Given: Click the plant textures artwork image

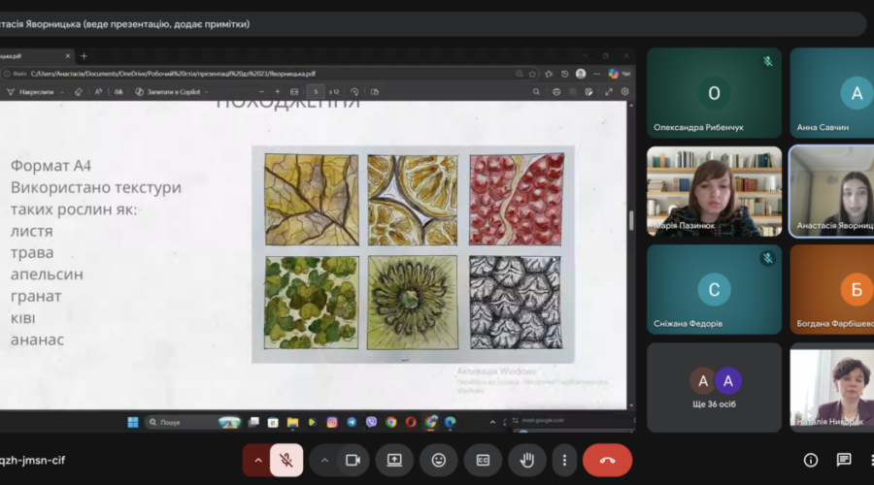Looking at the screenshot, I should [413, 254].
